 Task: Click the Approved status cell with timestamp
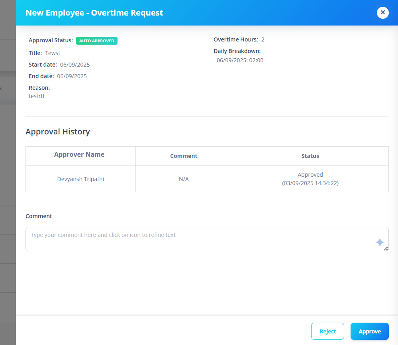coord(310,179)
